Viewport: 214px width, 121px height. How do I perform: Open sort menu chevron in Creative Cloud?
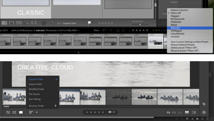[37, 112]
